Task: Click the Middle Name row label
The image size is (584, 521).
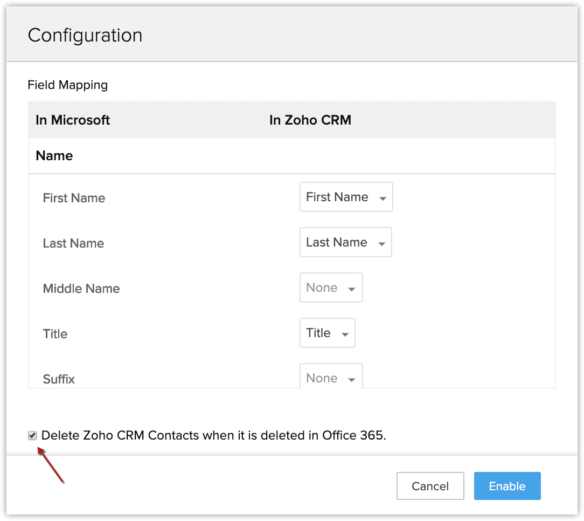Action: [81, 289]
